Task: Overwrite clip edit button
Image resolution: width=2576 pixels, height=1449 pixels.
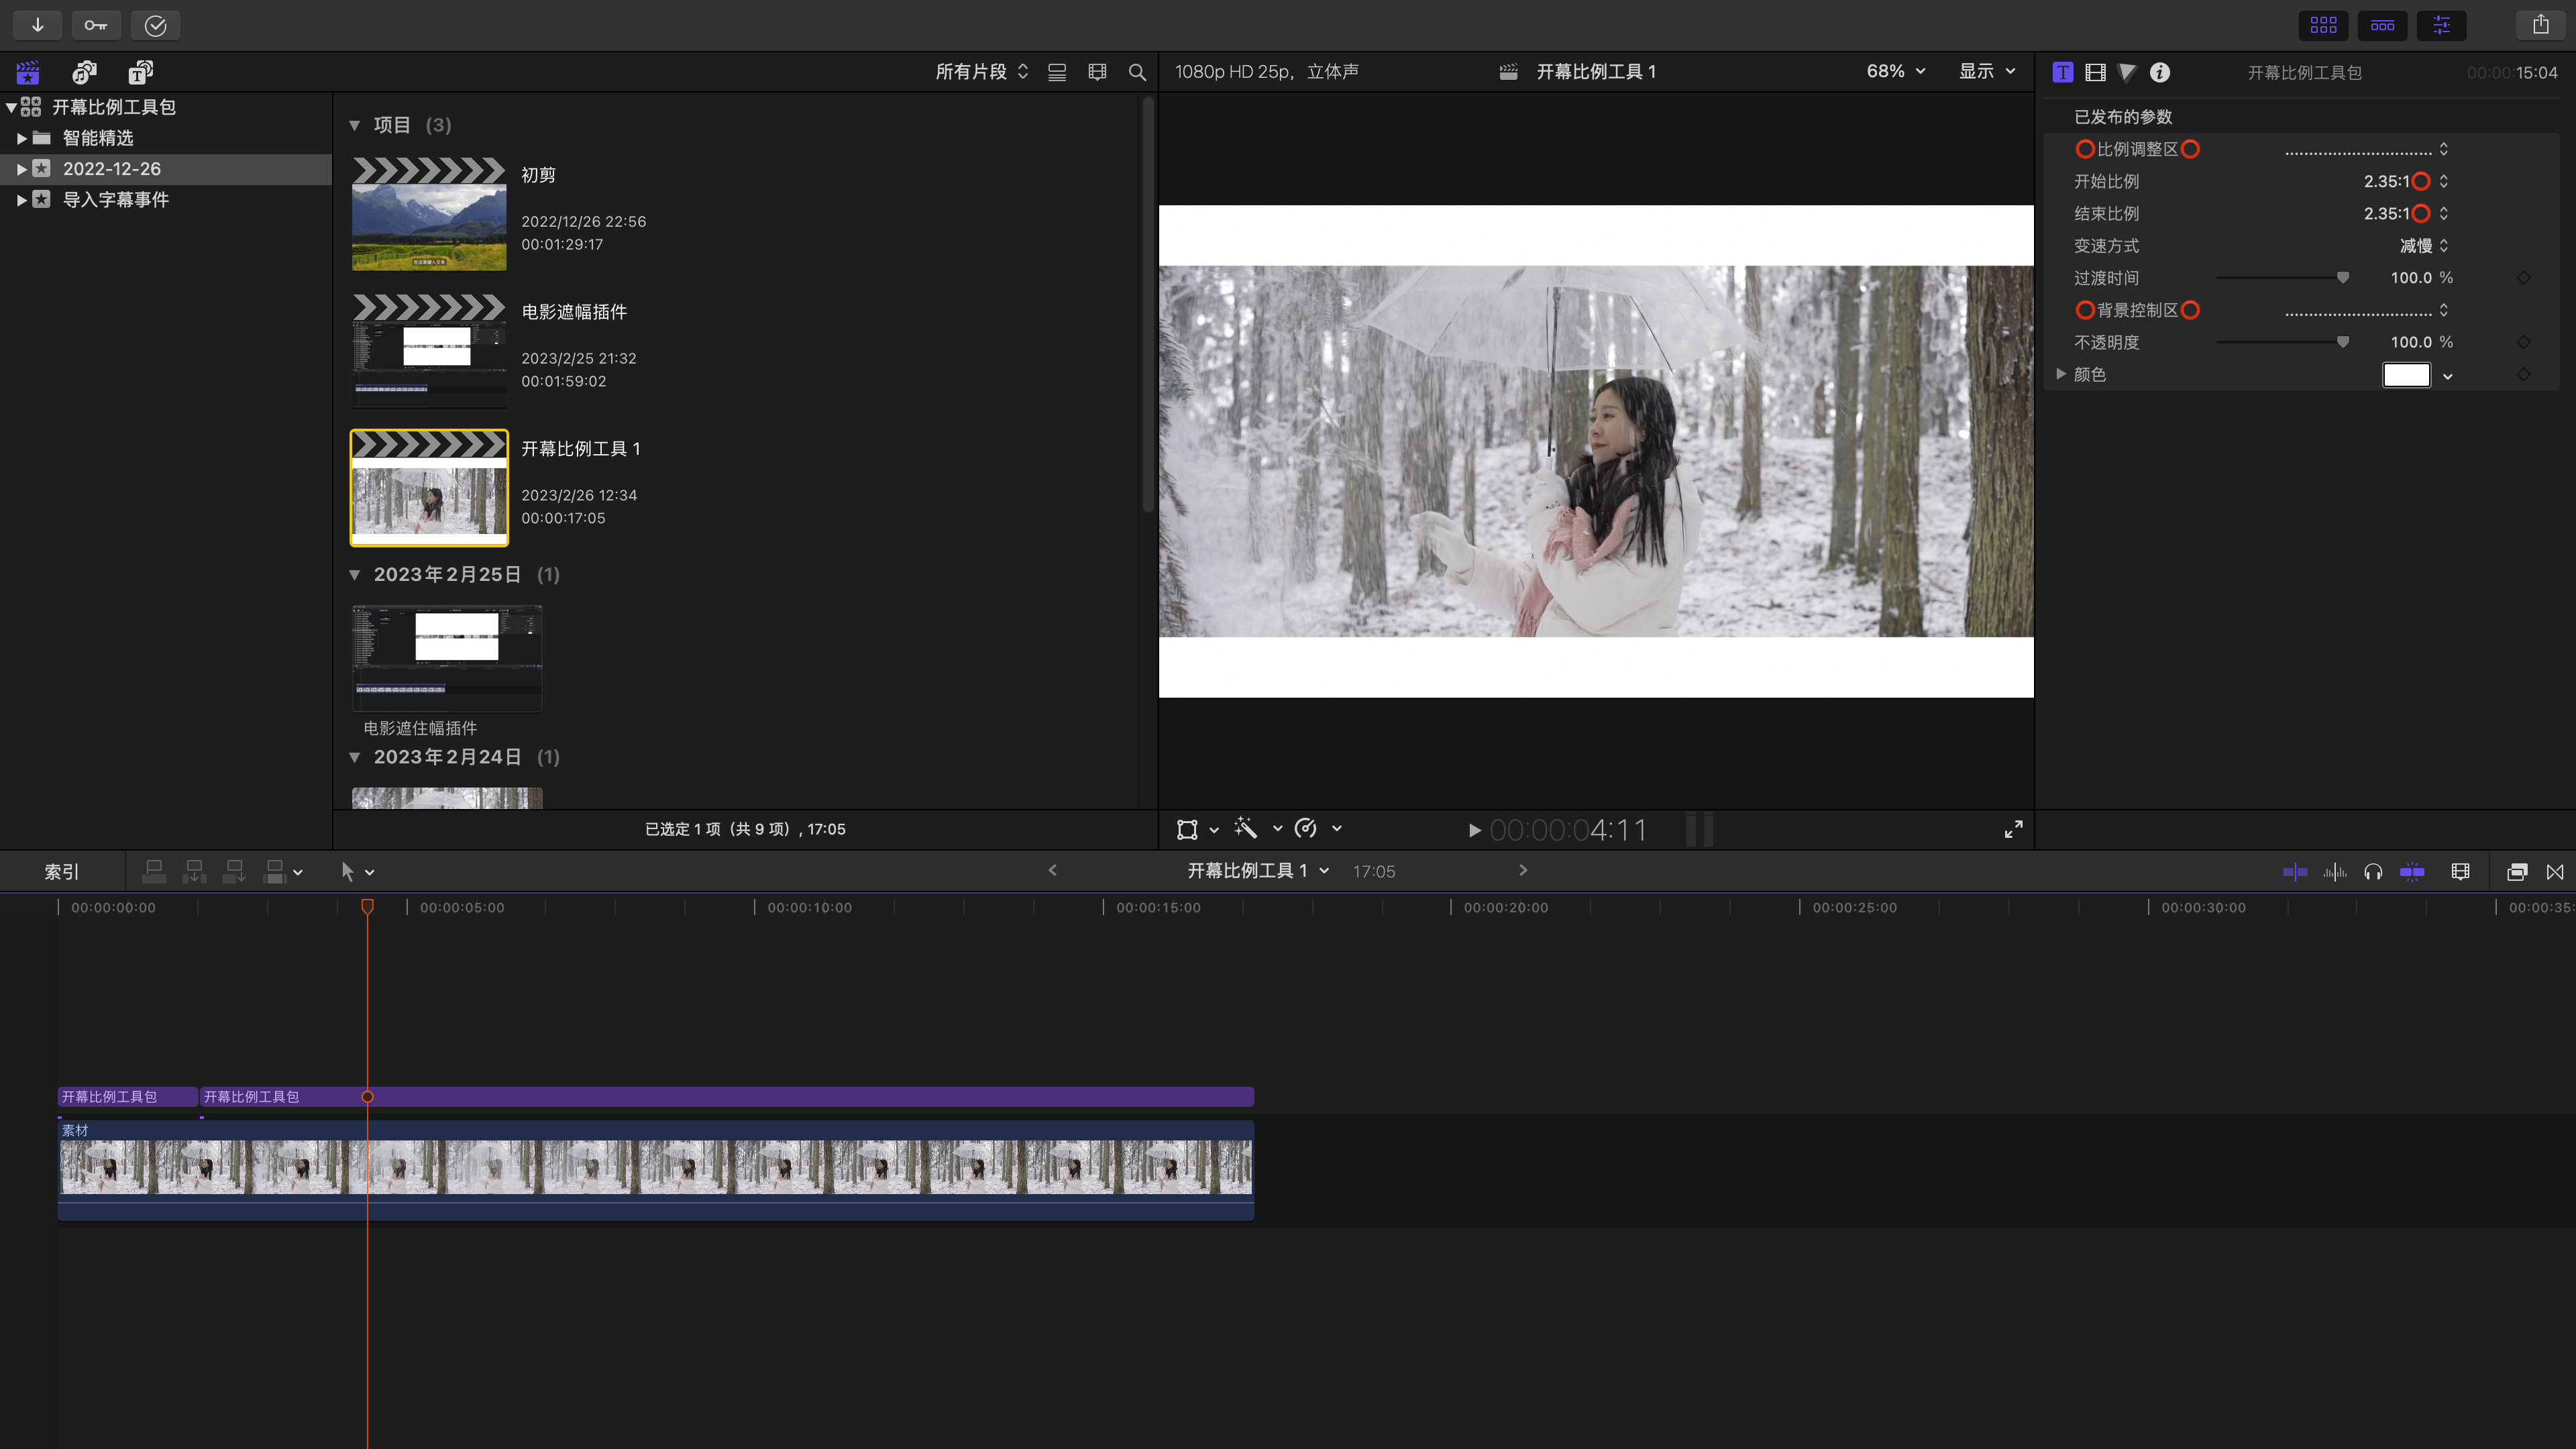Action: click(x=274, y=872)
